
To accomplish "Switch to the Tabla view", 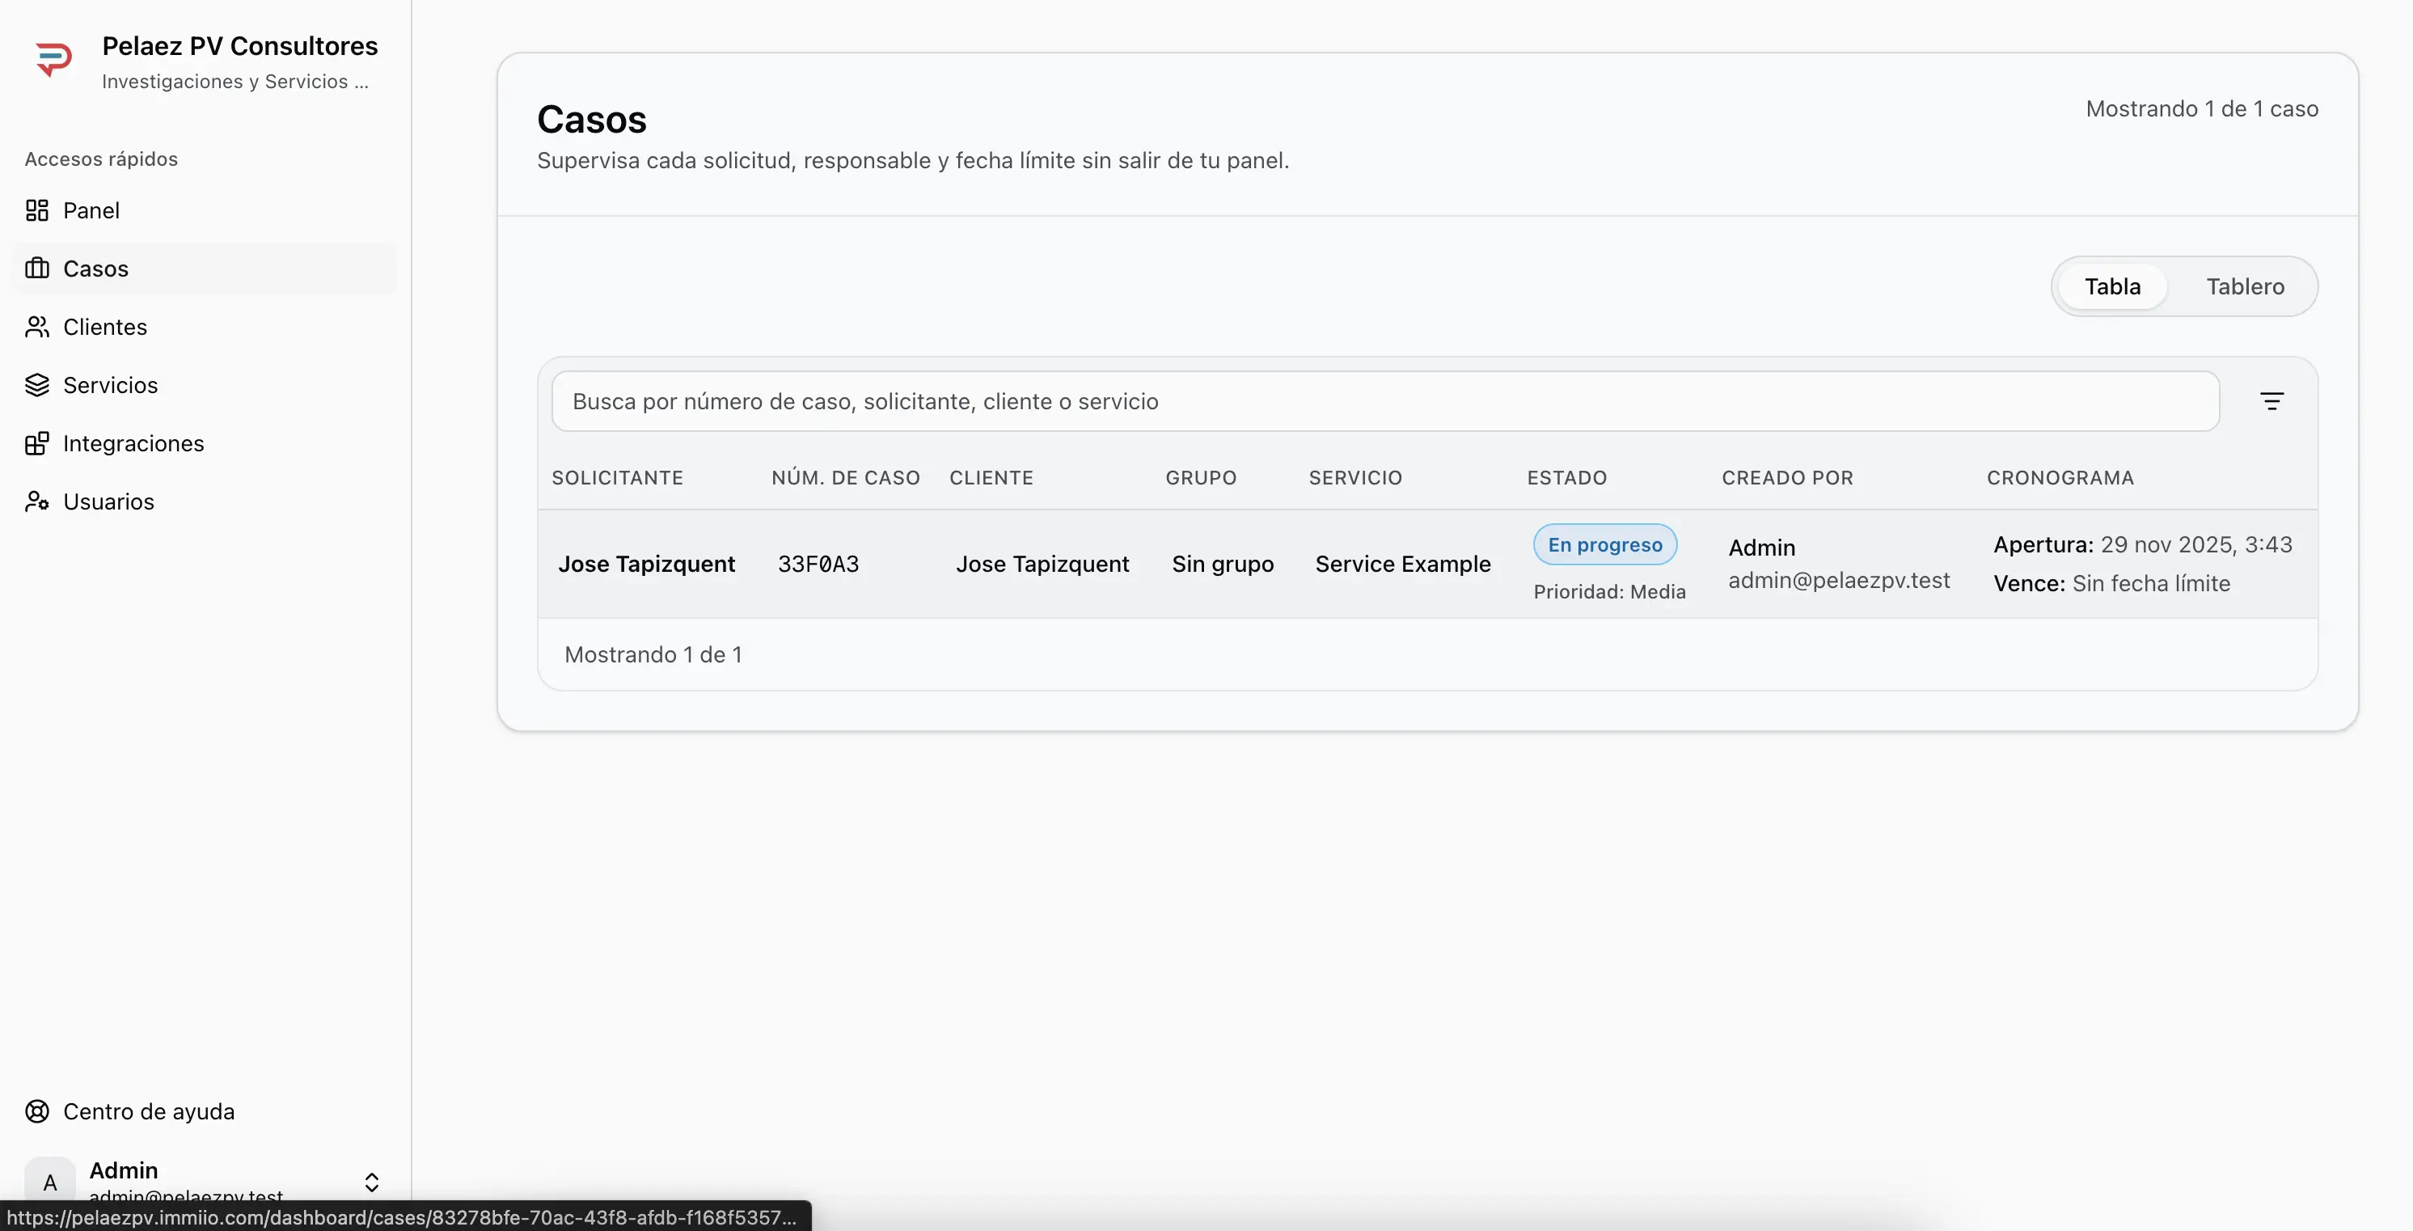I will click(x=2111, y=286).
